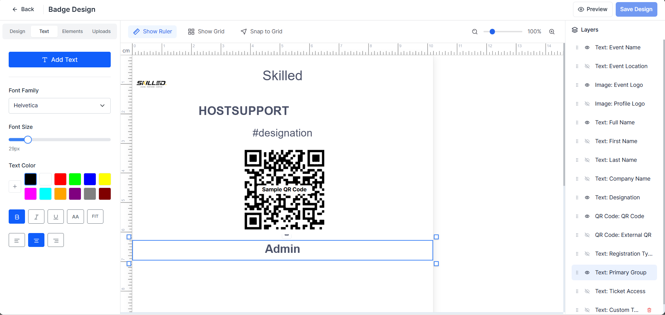Click Save Design button
Viewport: 665px width, 315px height.
636,9
